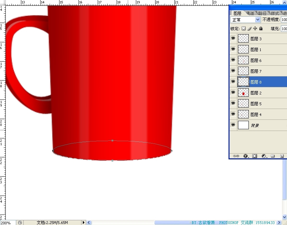Lock all with the padlock icon
The image size is (287, 225).
coord(261,29)
